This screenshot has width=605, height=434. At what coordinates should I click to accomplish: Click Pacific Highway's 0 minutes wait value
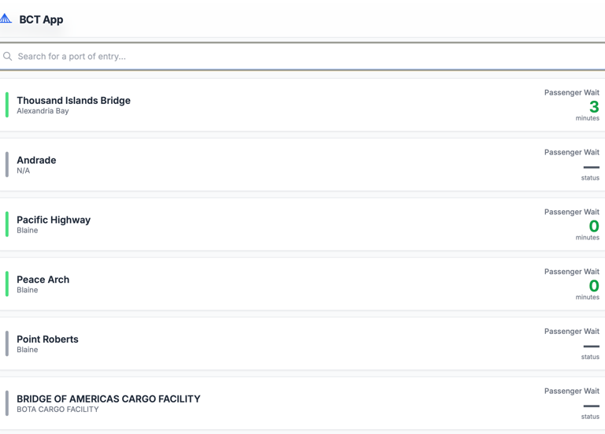tap(593, 227)
